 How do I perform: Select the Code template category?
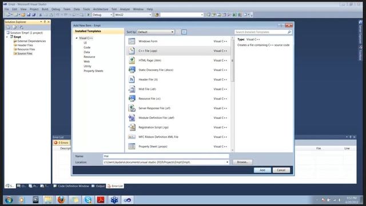pos(87,47)
